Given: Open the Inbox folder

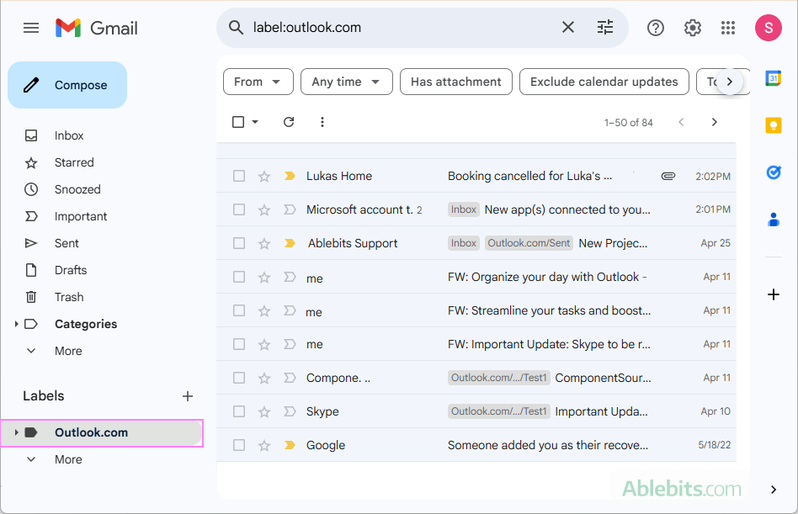Looking at the screenshot, I should click(69, 135).
